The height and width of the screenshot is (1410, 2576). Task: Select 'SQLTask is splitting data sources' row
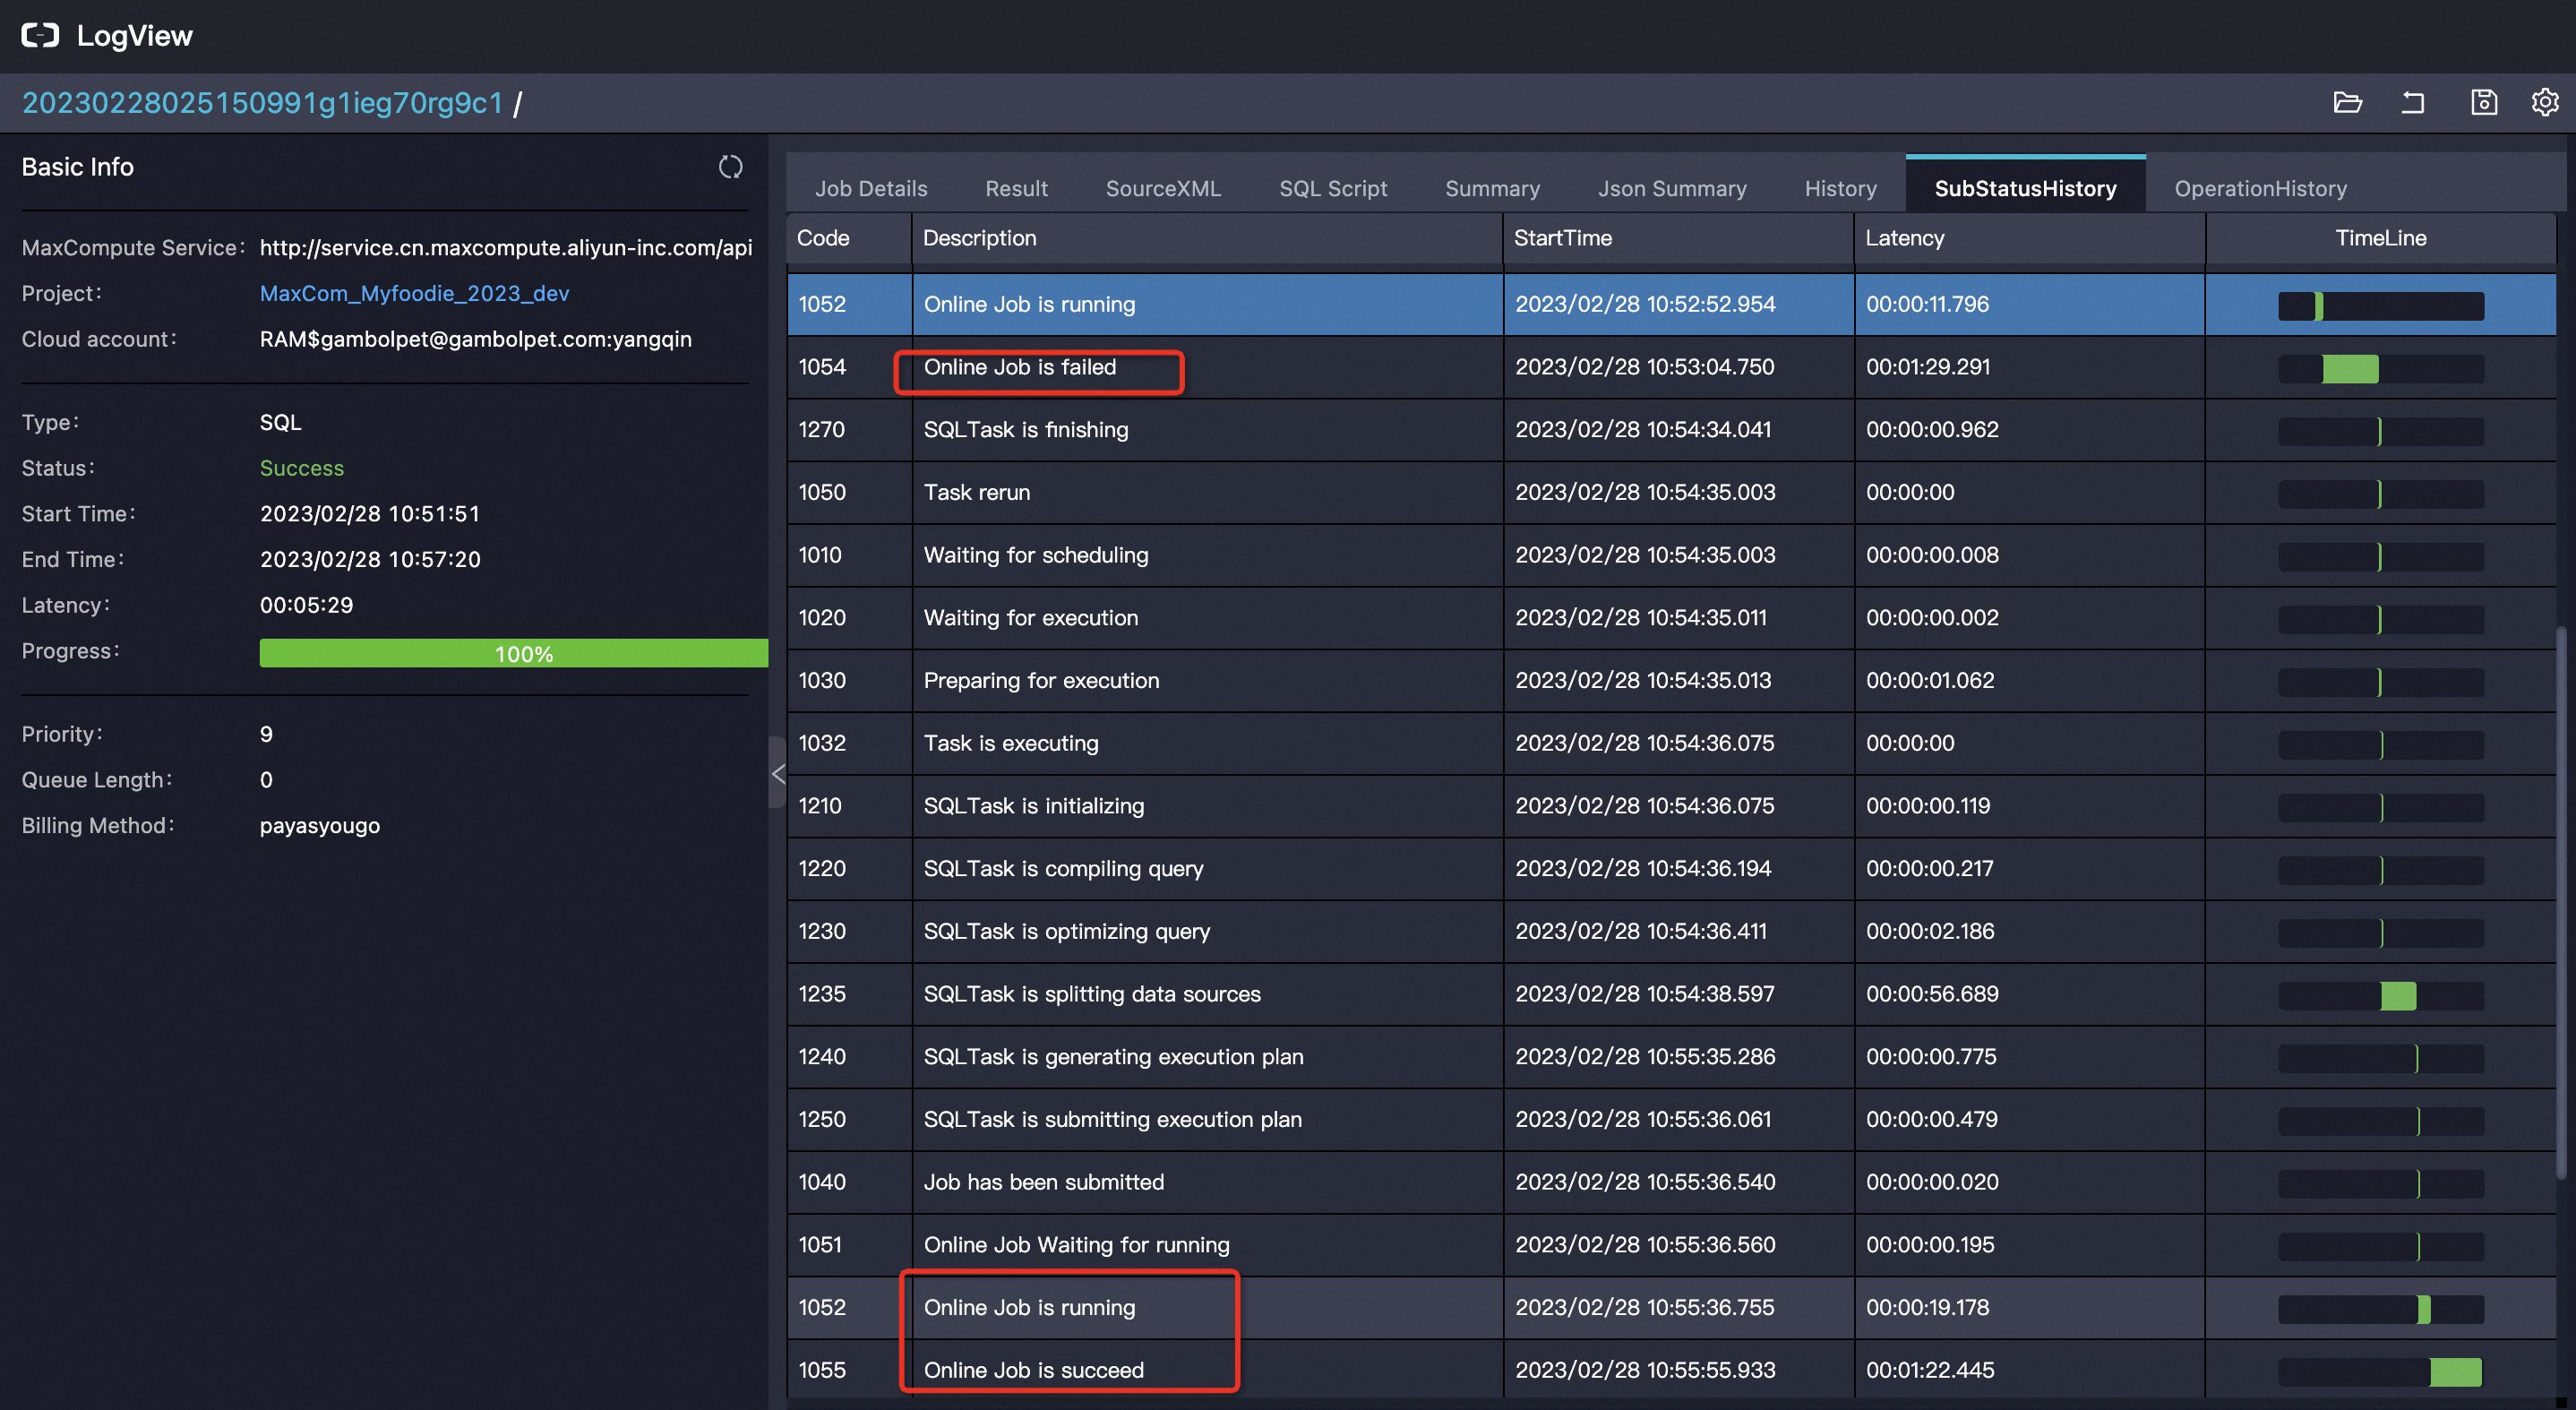[1671, 994]
